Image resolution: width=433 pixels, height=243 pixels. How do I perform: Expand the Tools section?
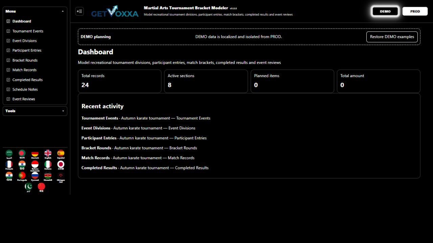tap(35, 111)
